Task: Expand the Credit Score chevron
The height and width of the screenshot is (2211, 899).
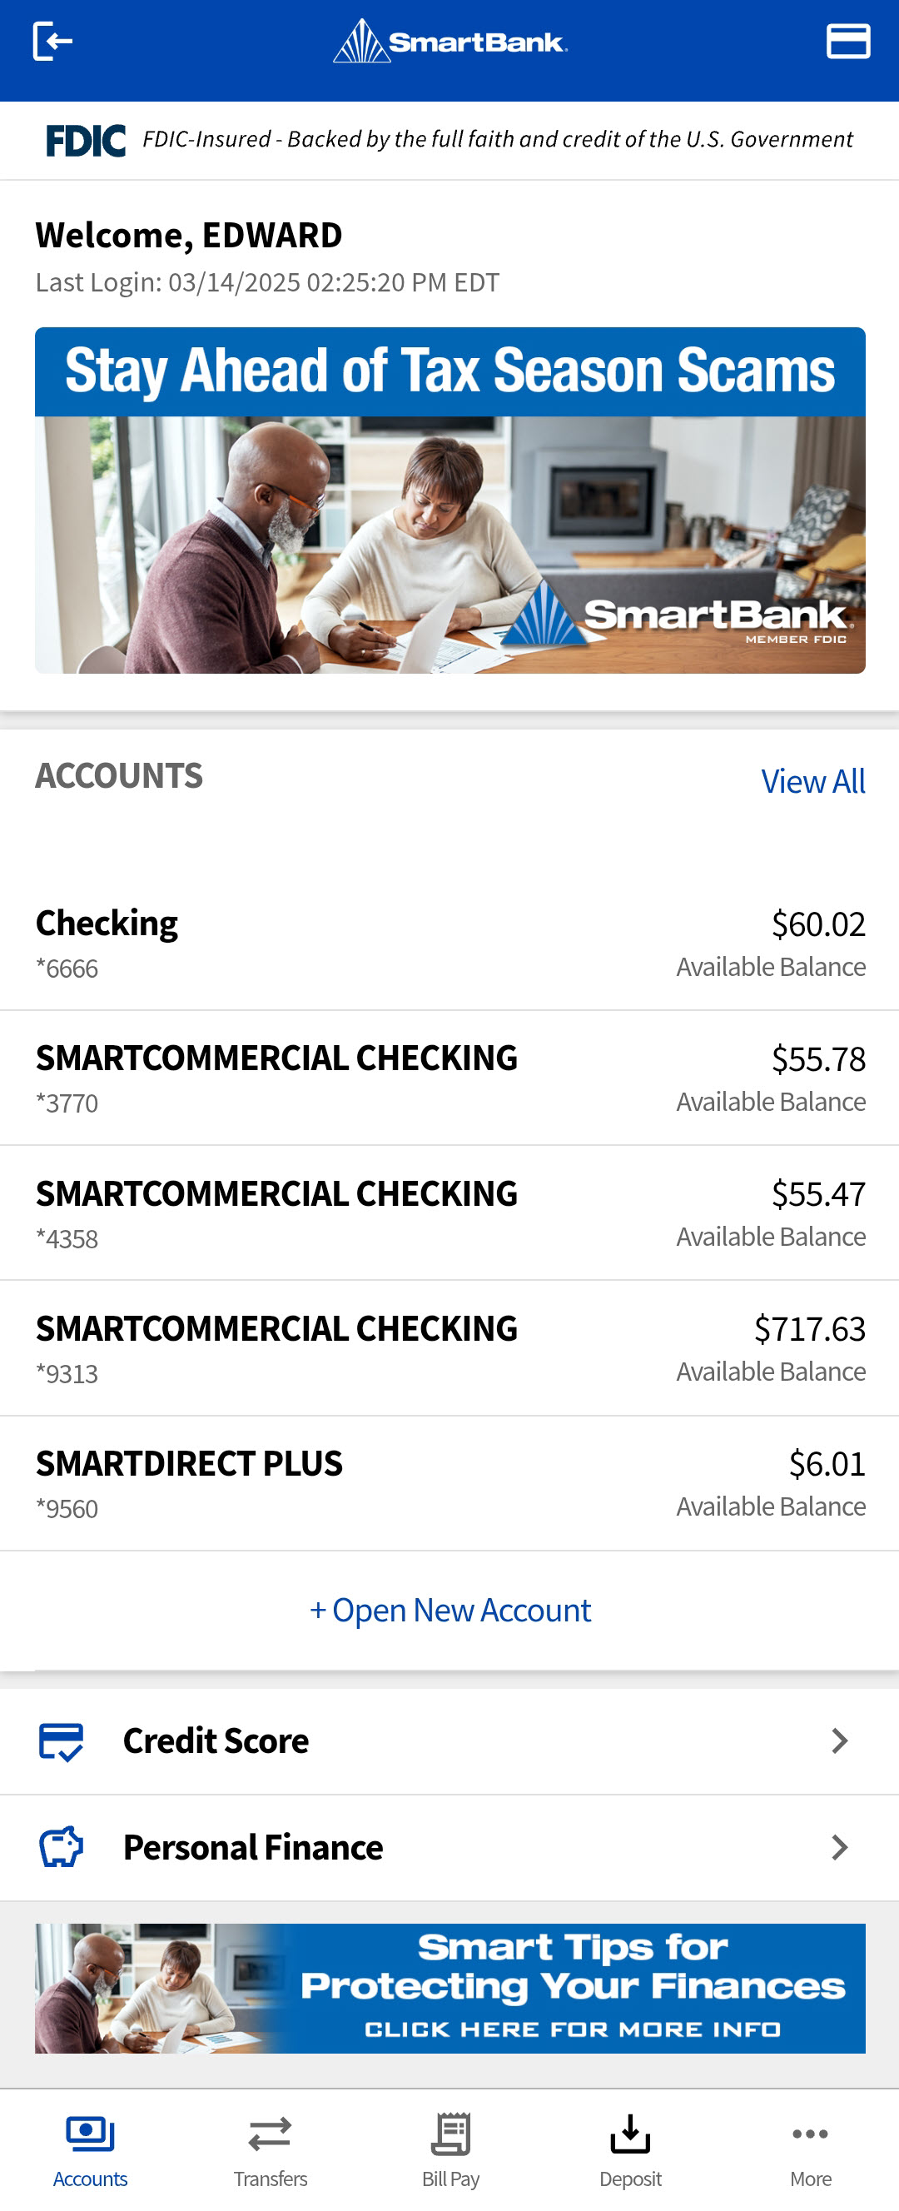Action: [x=840, y=1741]
